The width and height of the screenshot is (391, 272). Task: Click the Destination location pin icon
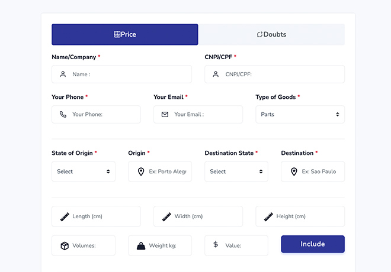pyautogui.click(x=294, y=171)
